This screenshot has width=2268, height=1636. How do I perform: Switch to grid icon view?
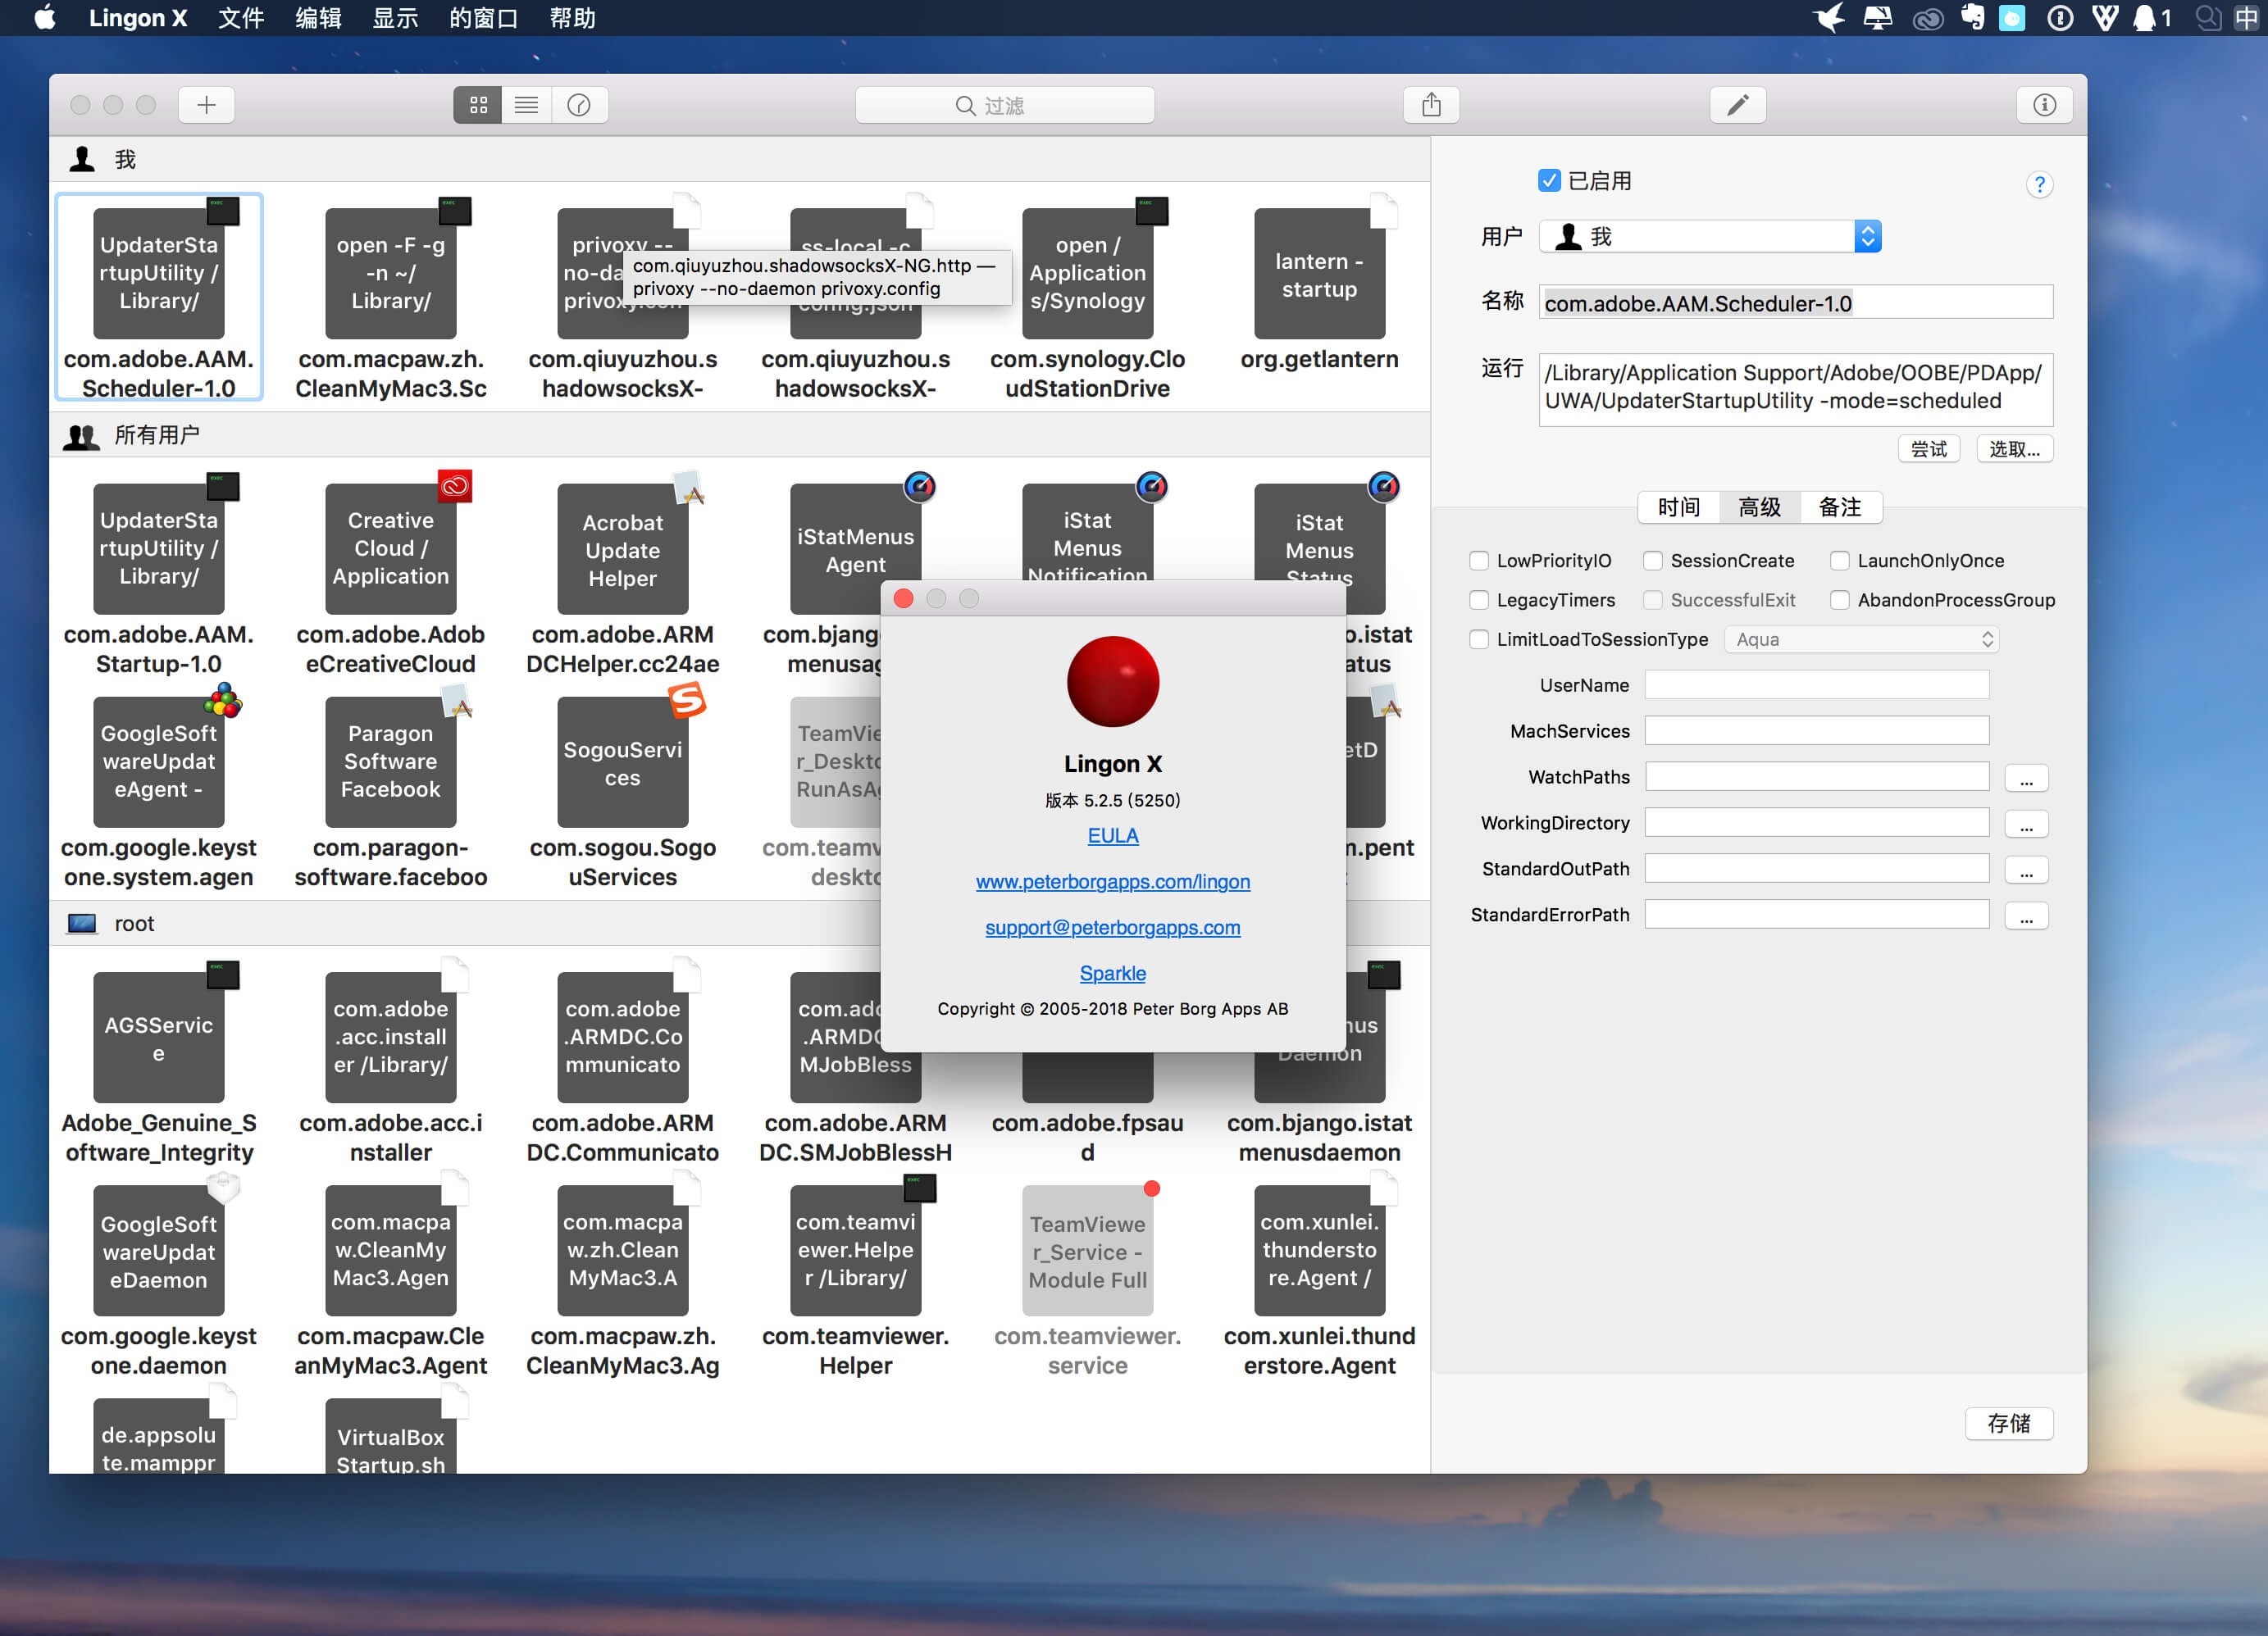click(478, 105)
